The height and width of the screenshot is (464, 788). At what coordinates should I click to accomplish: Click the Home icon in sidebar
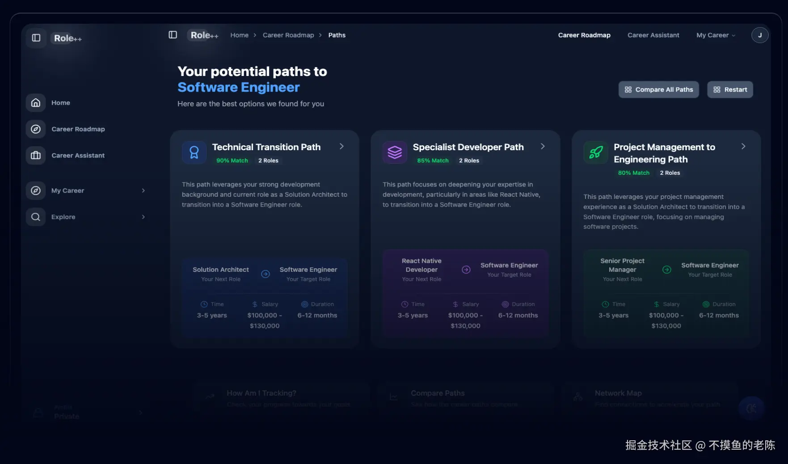point(36,103)
